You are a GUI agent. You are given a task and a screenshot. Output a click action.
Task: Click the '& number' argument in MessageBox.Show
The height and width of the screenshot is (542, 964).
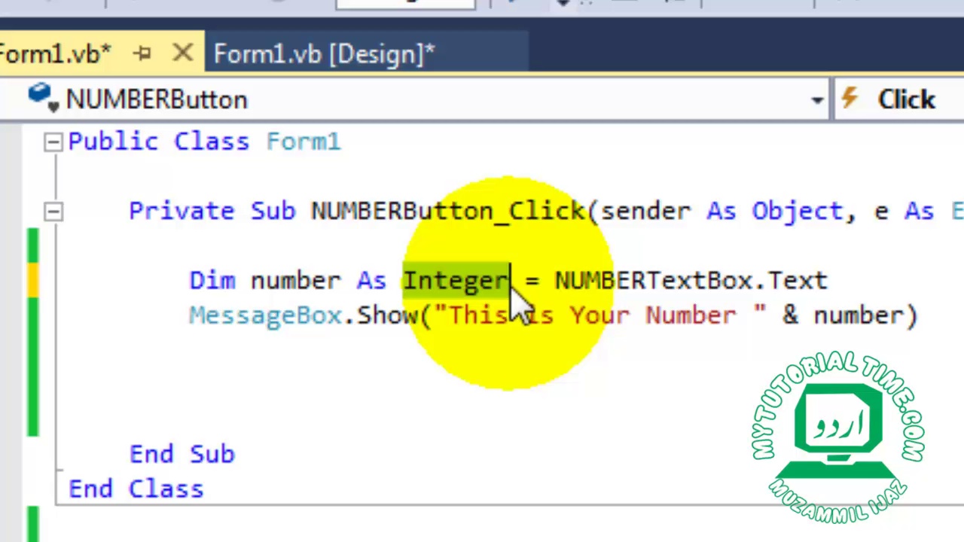pyautogui.click(x=842, y=315)
